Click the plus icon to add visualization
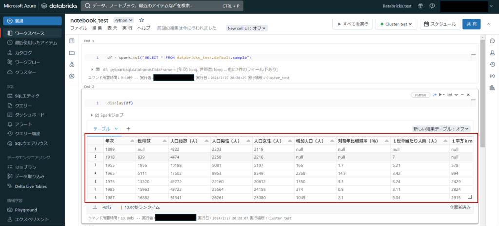 coord(128,129)
